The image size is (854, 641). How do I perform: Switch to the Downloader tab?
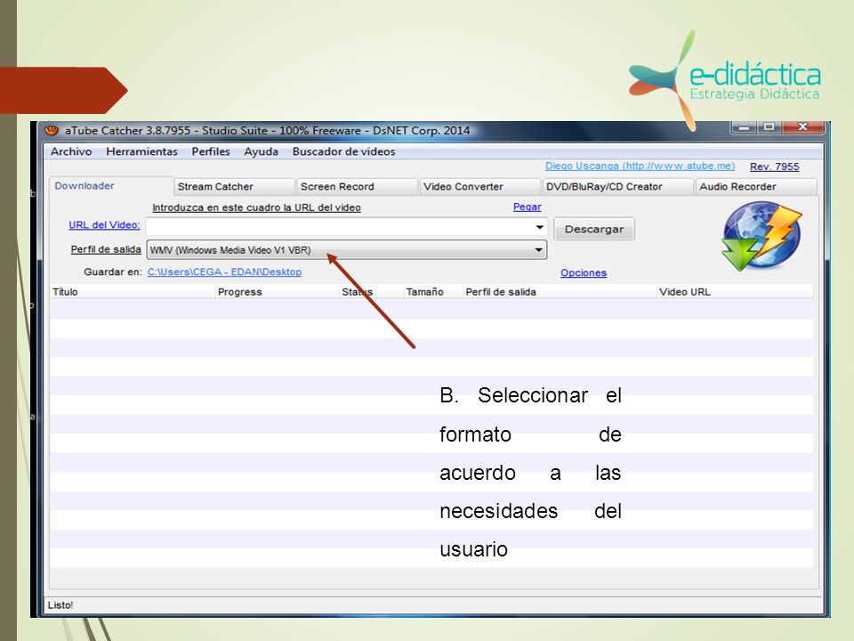111,186
